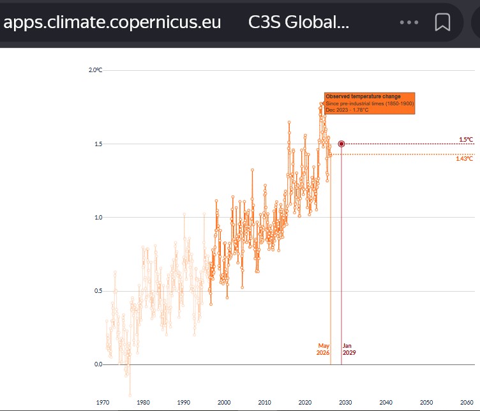Click the dark red 1.5°C threshold marker dot
480x411 pixels.
click(341, 144)
